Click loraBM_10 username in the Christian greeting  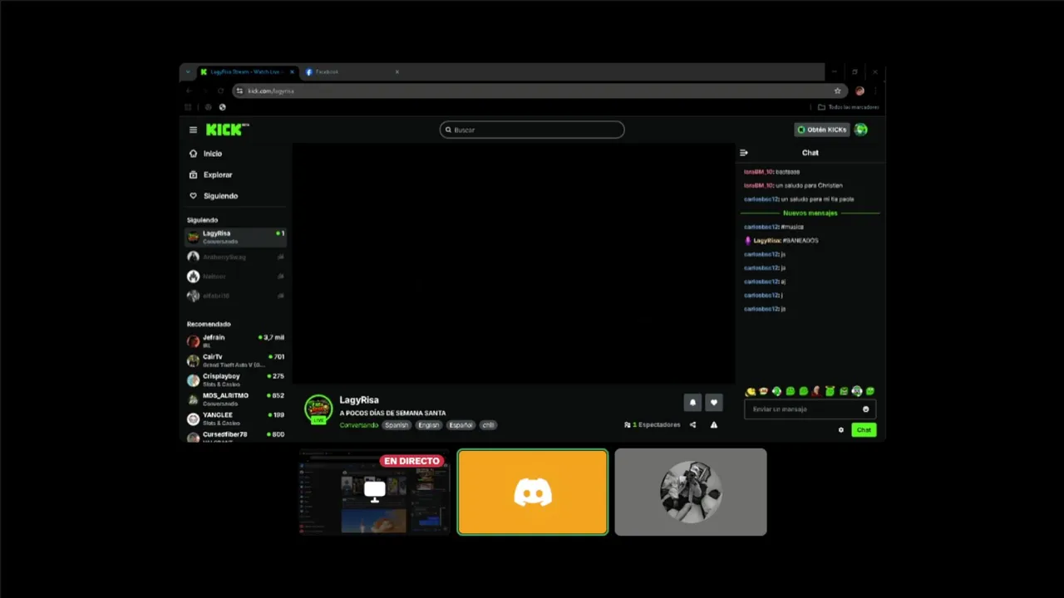click(x=758, y=186)
